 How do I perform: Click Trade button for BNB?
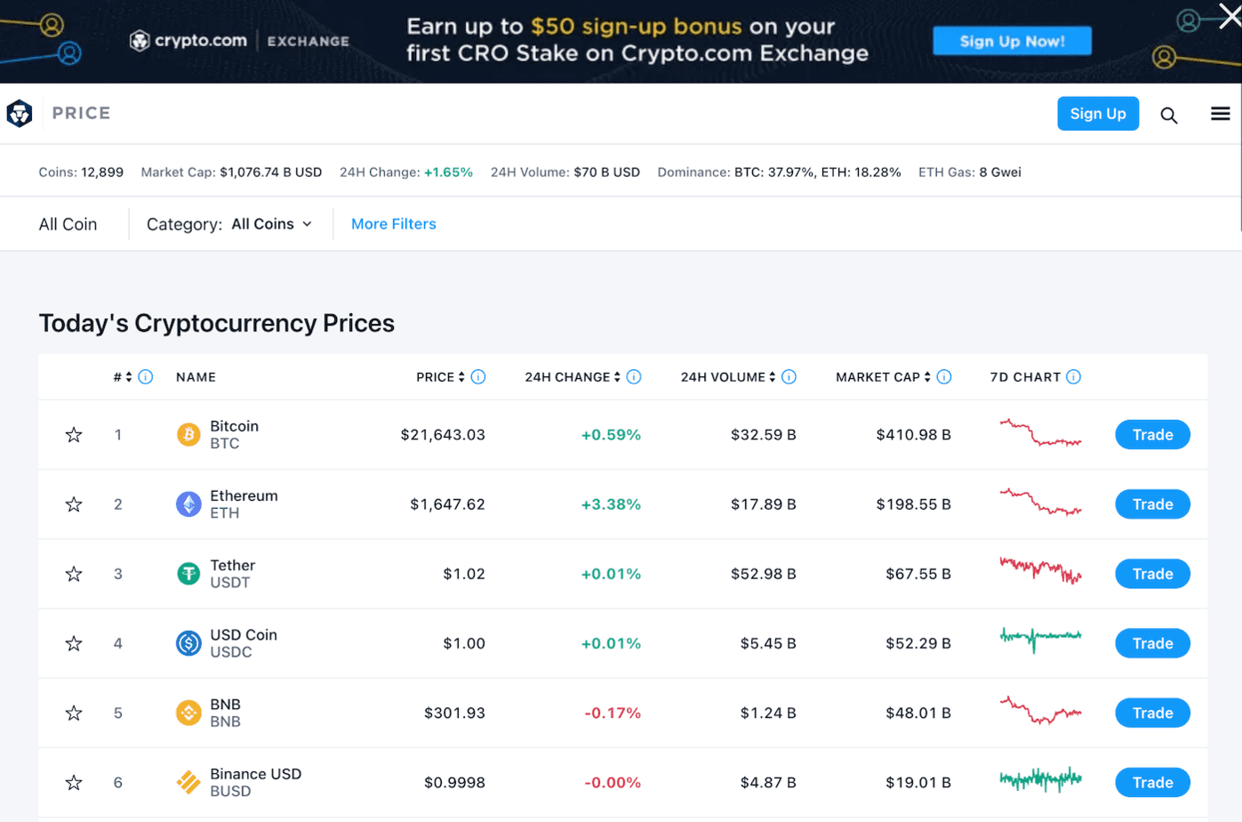click(x=1152, y=713)
